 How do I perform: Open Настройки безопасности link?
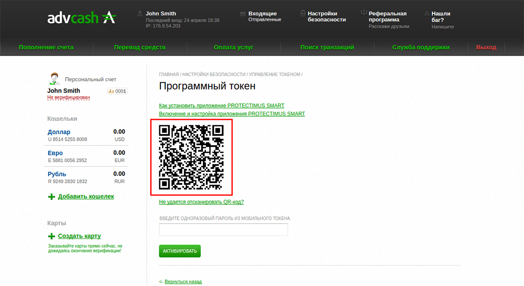327,17
